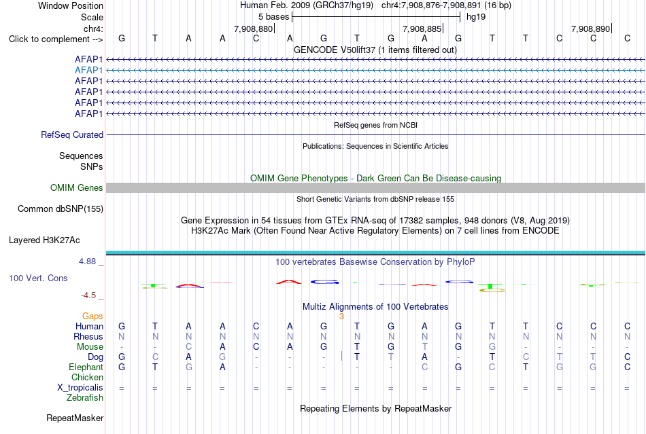Click the Sequences track label
Screen dimensions: 646x434
(81, 156)
